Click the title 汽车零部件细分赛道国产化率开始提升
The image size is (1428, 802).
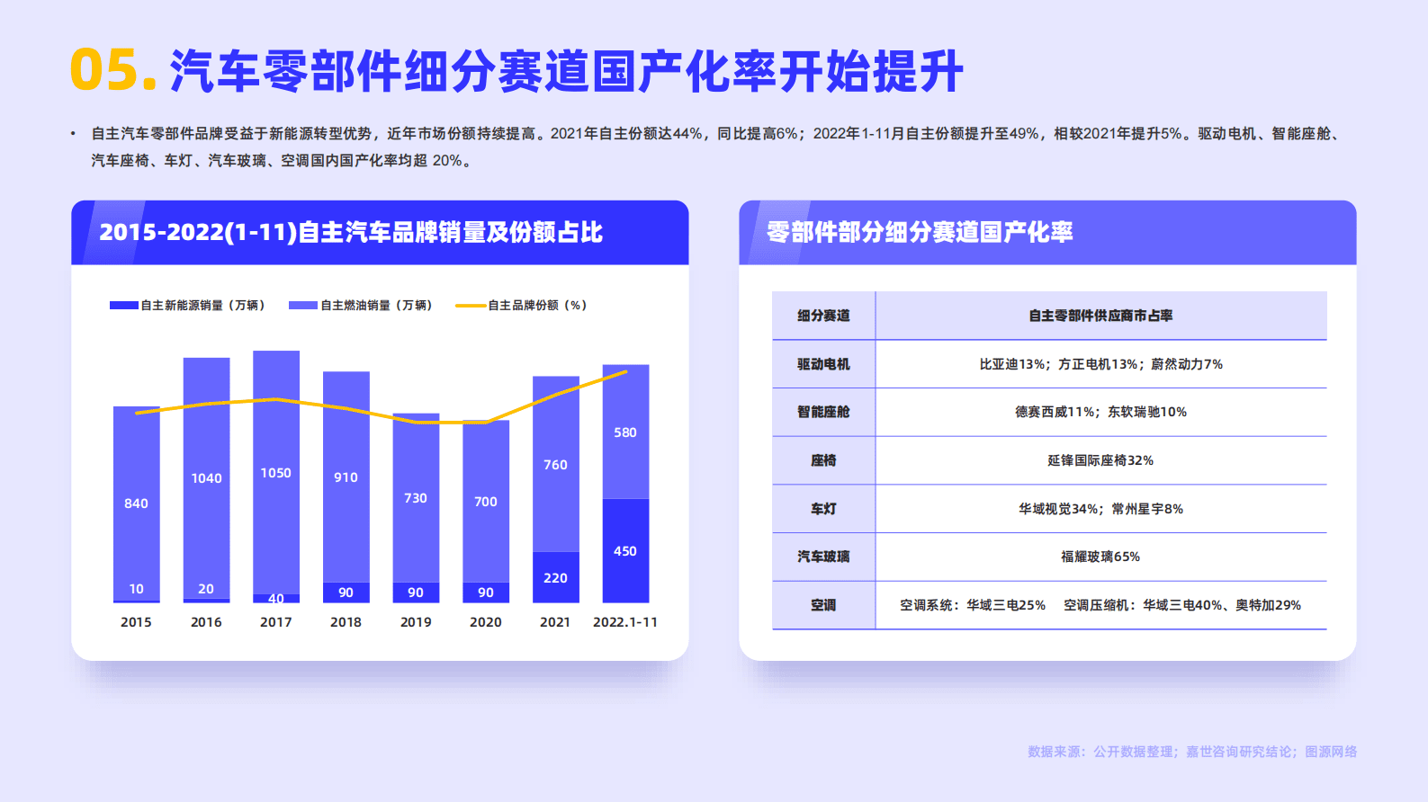(x=567, y=71)
